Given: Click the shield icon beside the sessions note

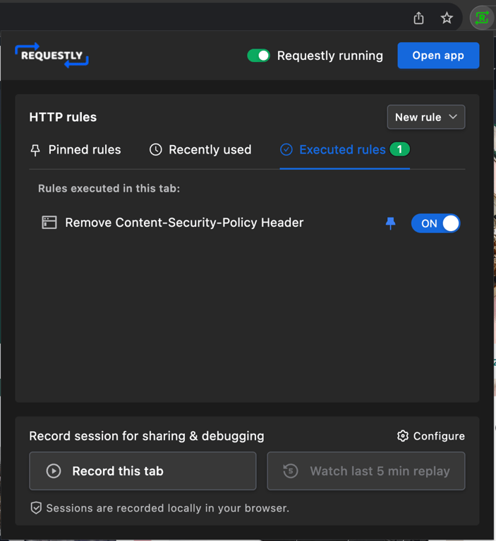Looking at the screenshot, I should pyautogui.click(x=36, y=508).
